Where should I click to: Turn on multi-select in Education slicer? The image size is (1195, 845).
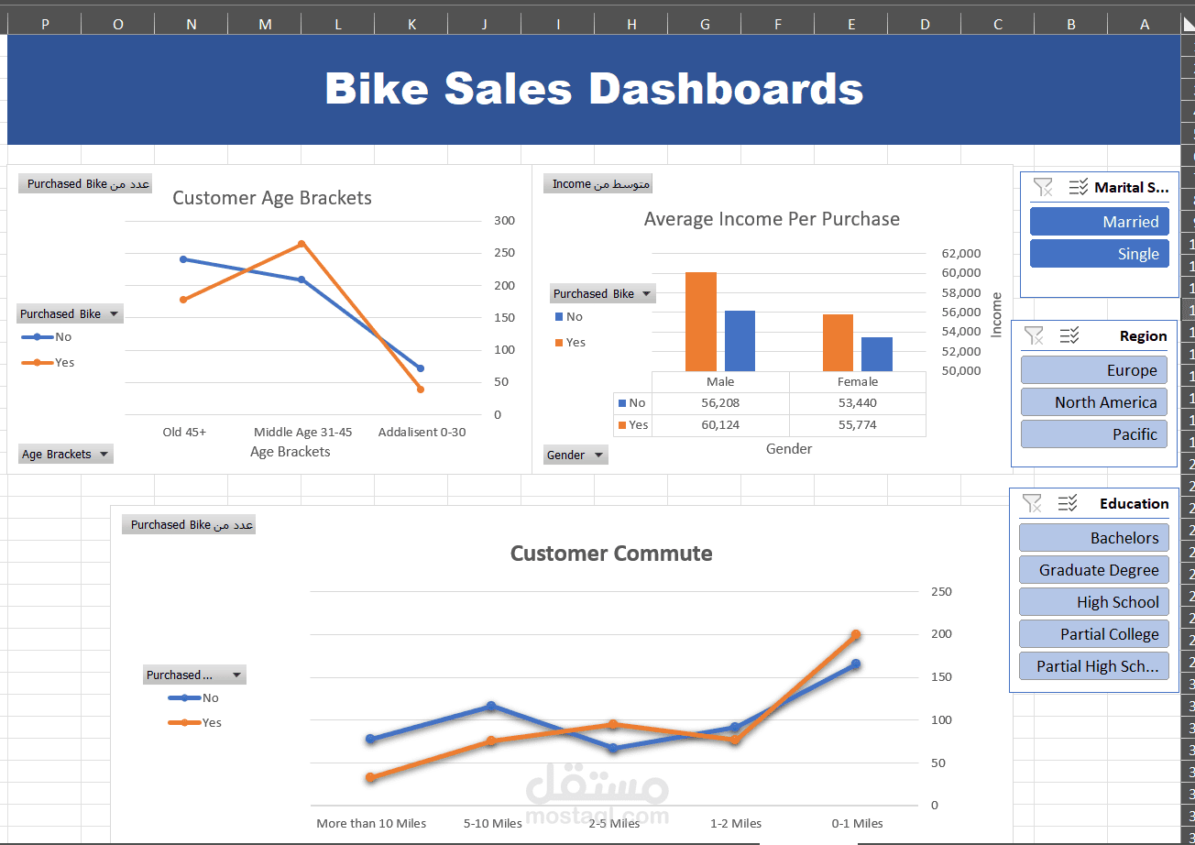[x=1067, y=503]
